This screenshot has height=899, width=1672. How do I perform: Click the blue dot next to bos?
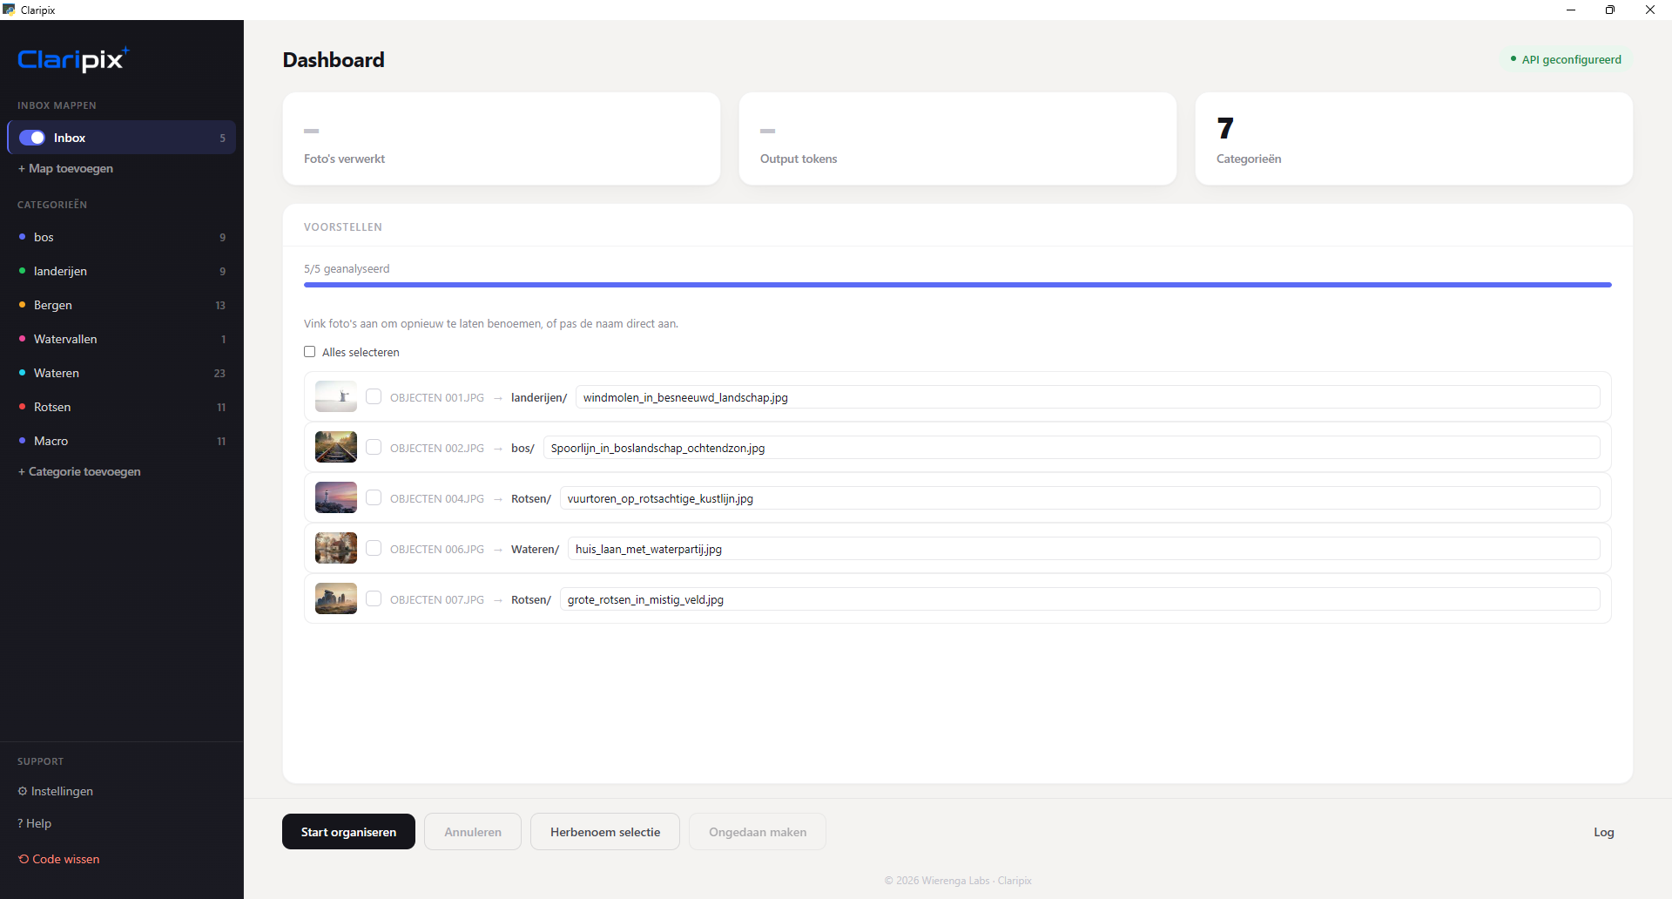22,237
